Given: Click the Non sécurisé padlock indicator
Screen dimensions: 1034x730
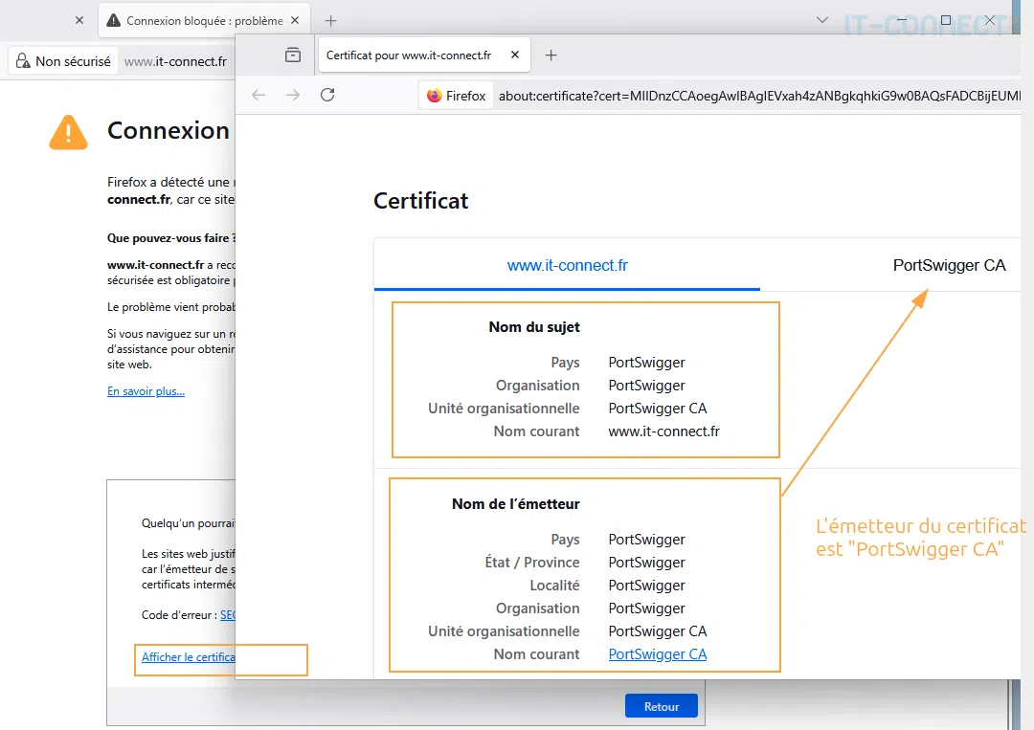Looking at the screenshot, I should click(63, 61).
